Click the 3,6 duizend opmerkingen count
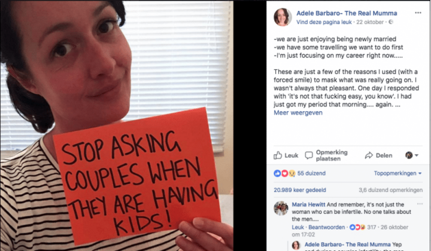 (x=390, y=190)
